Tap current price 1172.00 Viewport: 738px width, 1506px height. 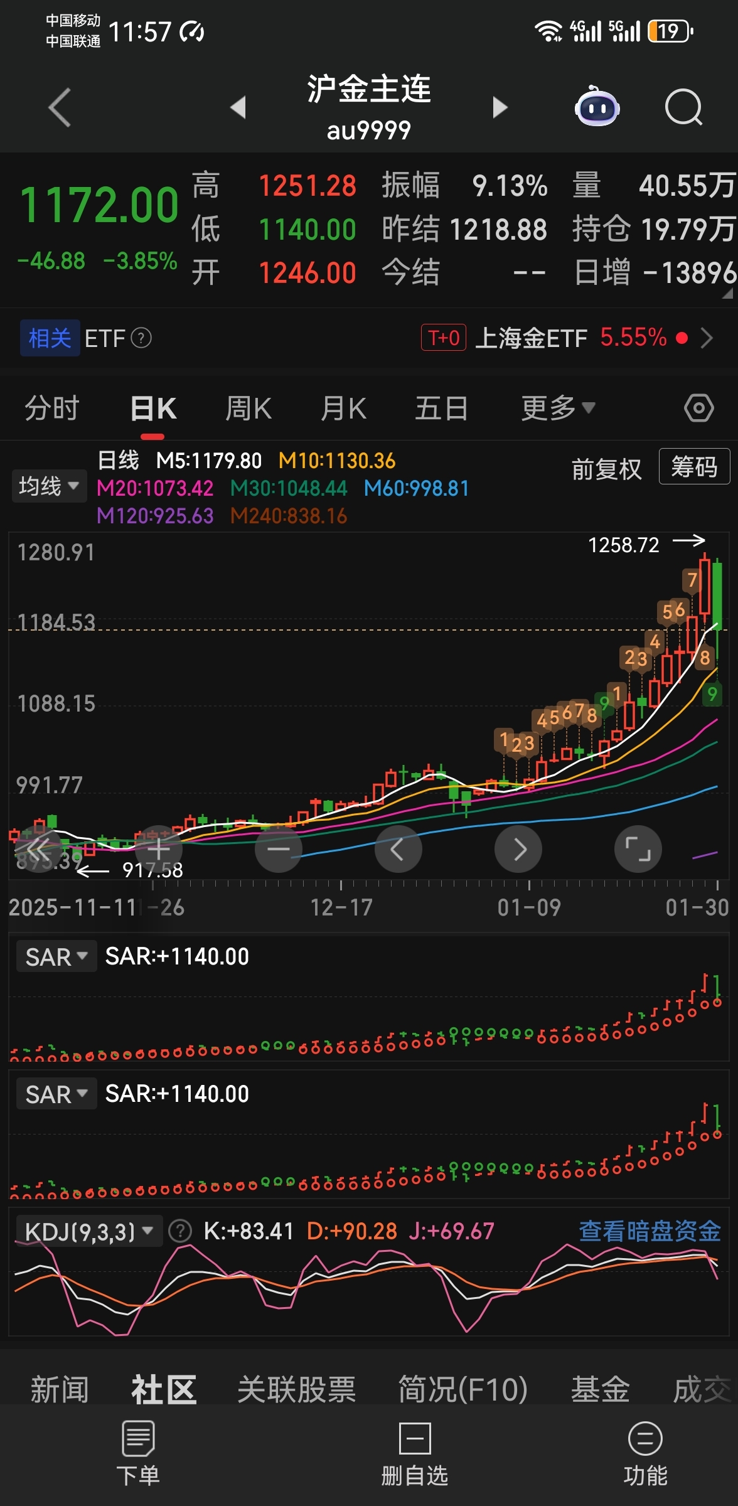click(99, 205)
